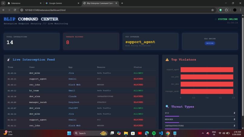Screen dimensions: 244x137
Task: Click the Status column header
Action: pyautogui.click(x=137, y=67)
